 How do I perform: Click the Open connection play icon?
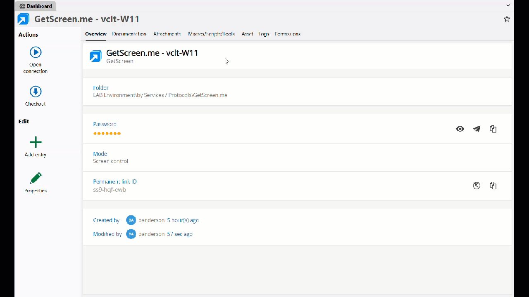coord(36,52)
